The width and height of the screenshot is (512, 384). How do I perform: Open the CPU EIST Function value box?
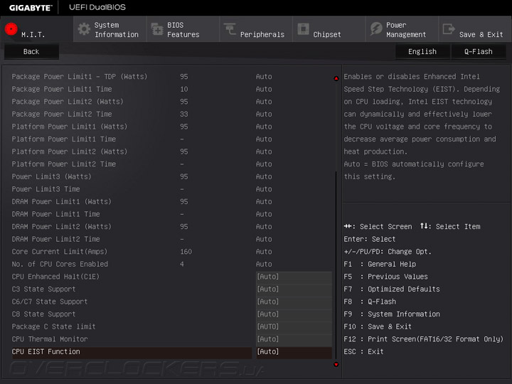point(293,352)
